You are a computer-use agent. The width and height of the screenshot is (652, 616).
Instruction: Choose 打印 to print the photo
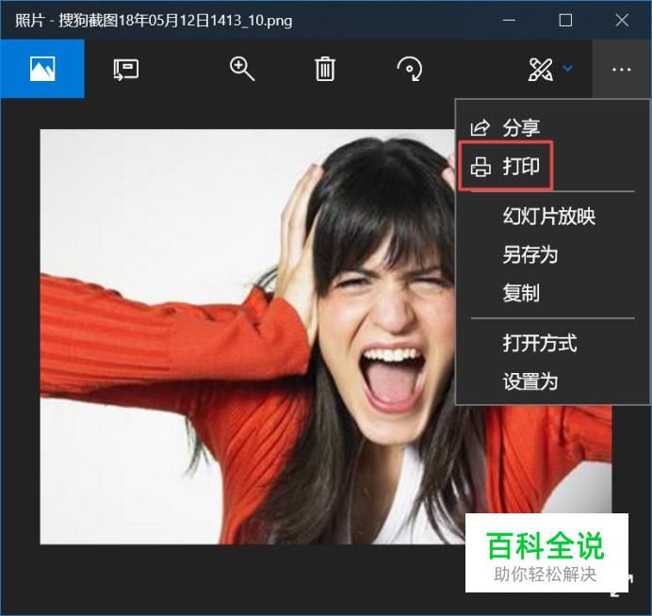pos(521,168)
